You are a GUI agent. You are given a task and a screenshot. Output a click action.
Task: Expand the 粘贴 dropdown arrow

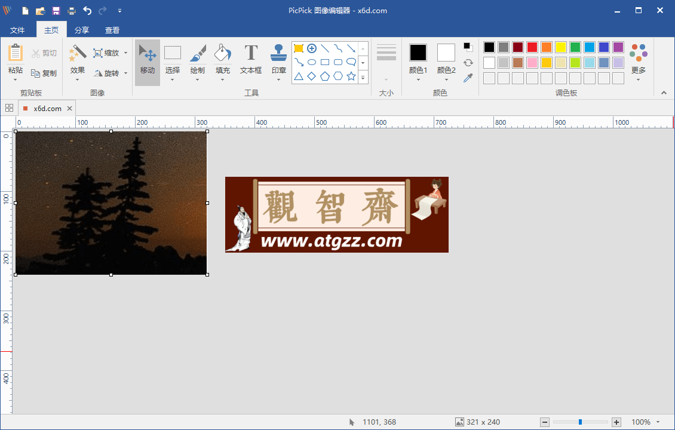[x=16, y=79]
